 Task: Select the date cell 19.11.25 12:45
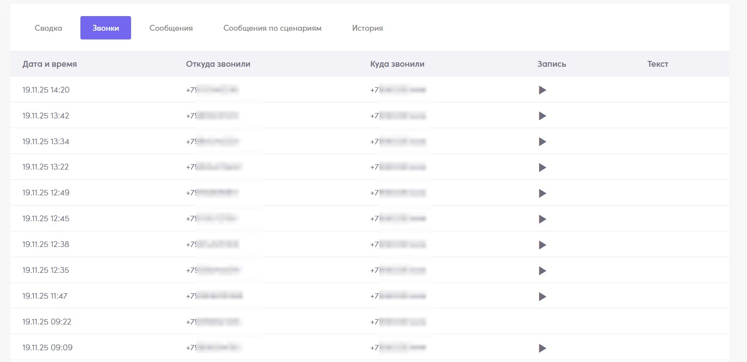click(x=46, y=218)
